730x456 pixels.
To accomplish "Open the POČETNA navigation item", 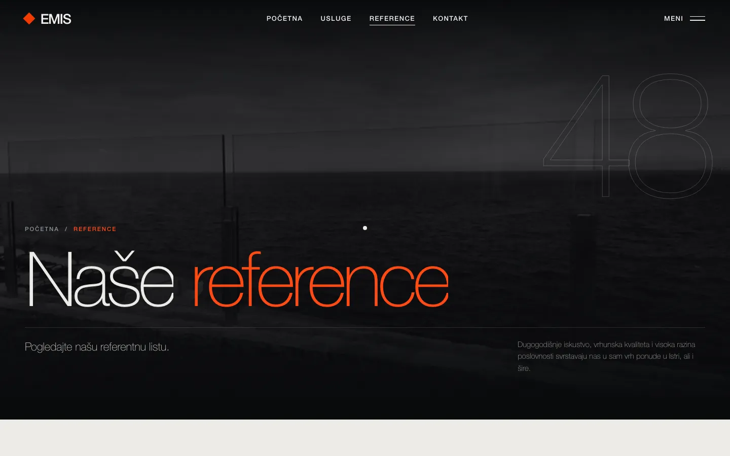I will pos(284,19).
